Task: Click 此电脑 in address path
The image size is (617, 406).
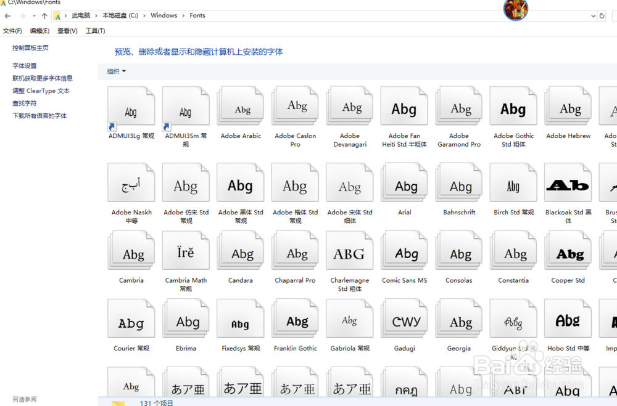Action: tap(81, 15)
